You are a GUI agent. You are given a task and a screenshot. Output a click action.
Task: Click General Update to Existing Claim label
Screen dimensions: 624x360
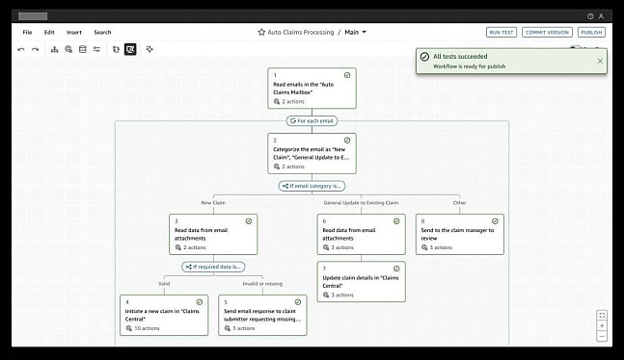coord(361,203)
